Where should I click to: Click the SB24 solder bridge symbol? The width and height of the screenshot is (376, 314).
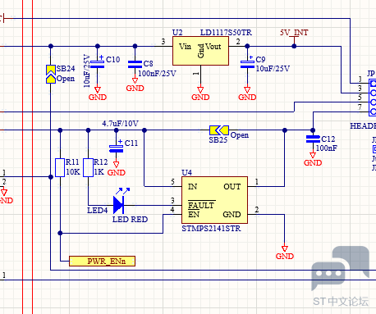point(51,74)
